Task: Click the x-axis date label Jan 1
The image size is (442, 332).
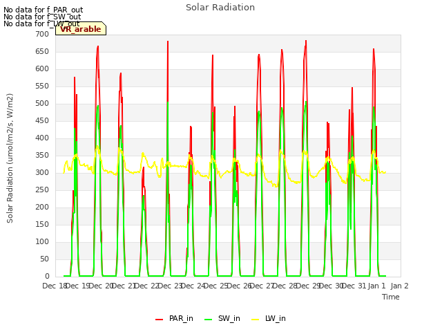Action: click(376, 286)
